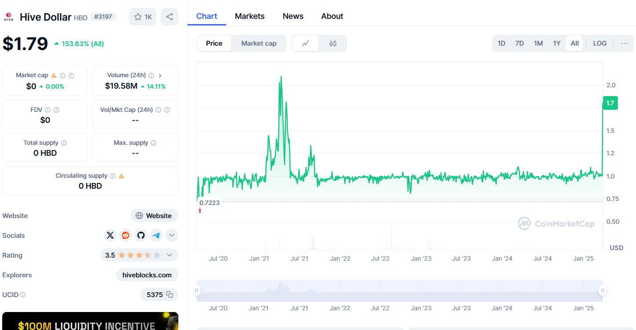636x330 pixels.
Task: Click the Hive Dollar logo icon
Action: [8, 17]
